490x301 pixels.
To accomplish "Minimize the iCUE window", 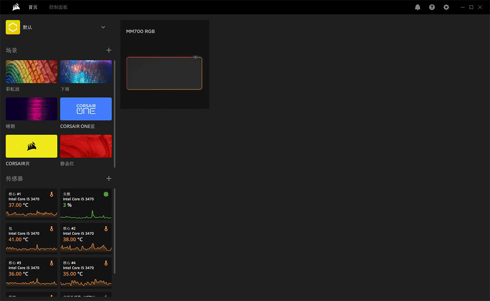I will pyautogui.click(x=463, y=7).
